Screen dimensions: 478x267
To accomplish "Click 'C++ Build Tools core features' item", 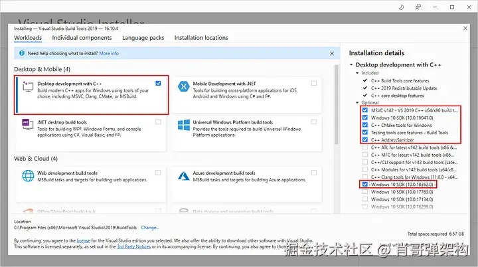I will (400, 80).
